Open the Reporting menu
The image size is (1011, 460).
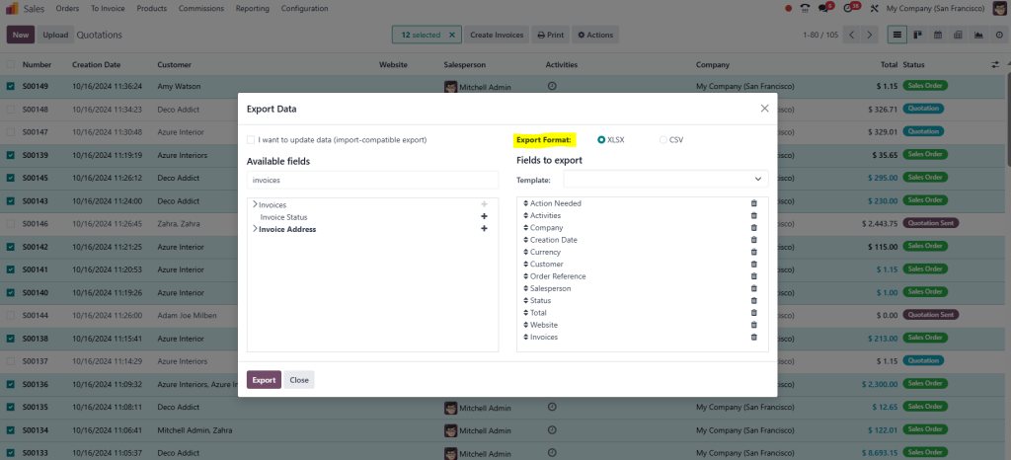[253, 8]
